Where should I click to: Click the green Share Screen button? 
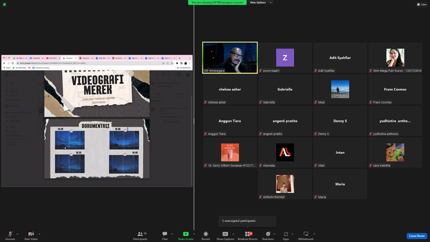click(x=185, y=235)
